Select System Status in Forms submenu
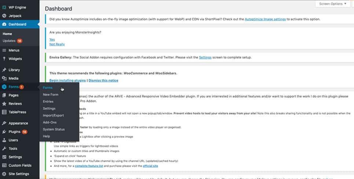Image resolution: width=354 pixels, height=179 pixels. (x=54, y=129)
